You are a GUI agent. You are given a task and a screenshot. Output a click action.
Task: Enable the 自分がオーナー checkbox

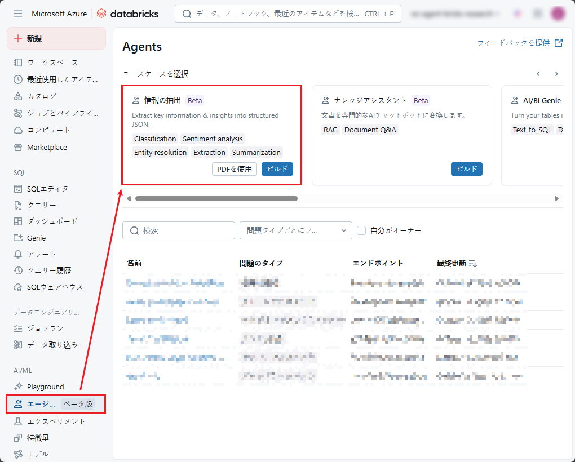pos(362,230)
